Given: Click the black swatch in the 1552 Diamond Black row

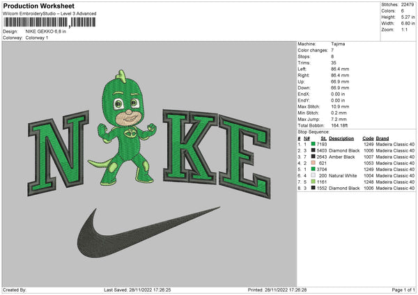Looking at the screenshot, I should point(313,188).
